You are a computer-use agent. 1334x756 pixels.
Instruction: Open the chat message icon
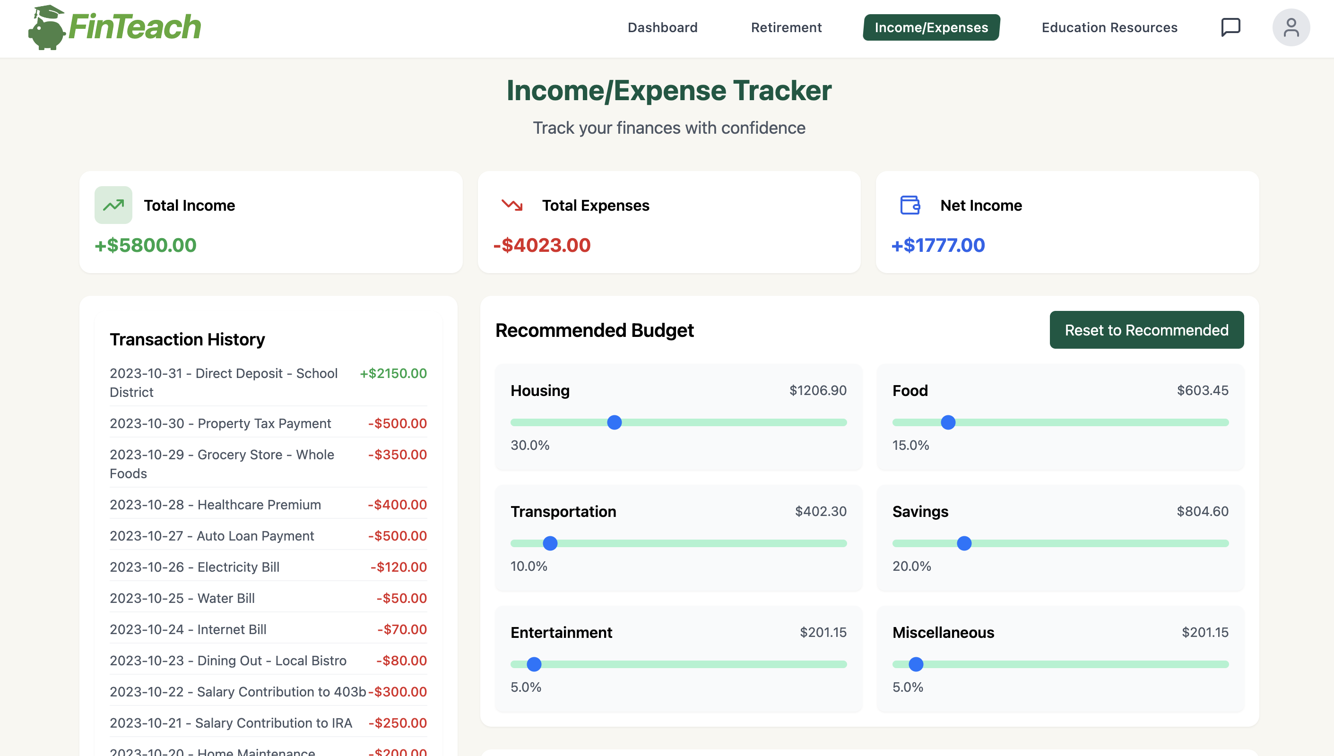[x=1230, y=27]
